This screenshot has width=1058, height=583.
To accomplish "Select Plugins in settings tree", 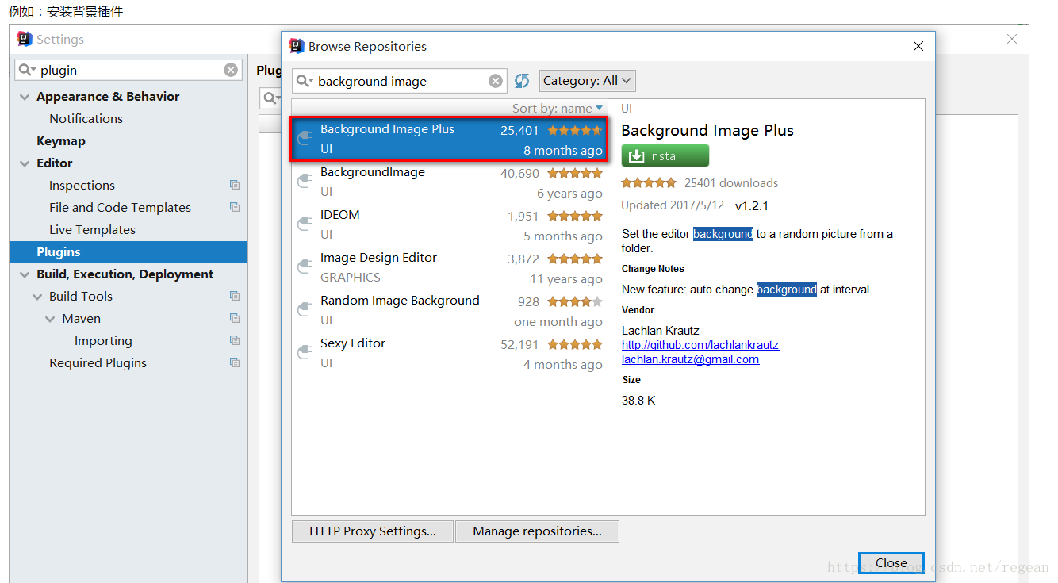I will click(128, 252).
